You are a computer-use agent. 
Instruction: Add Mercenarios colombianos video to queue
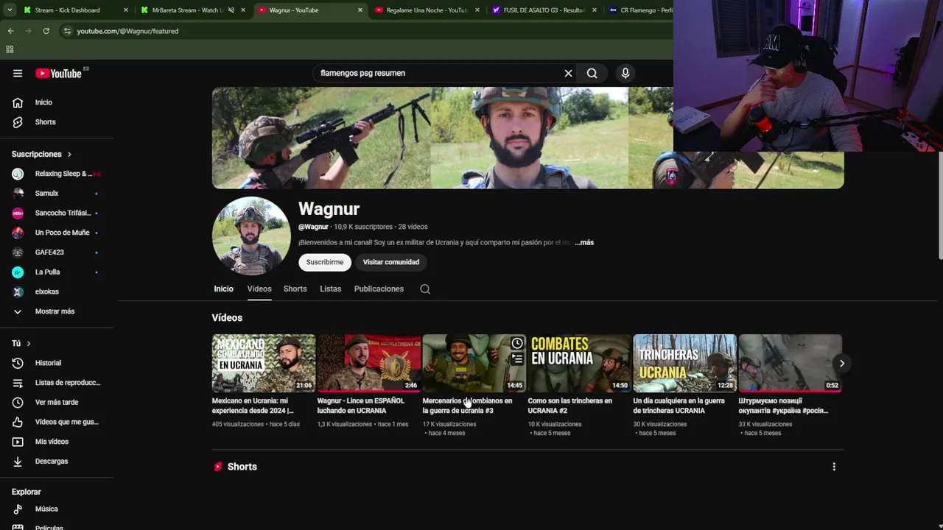pyautogui.click(x=517, y=359)
